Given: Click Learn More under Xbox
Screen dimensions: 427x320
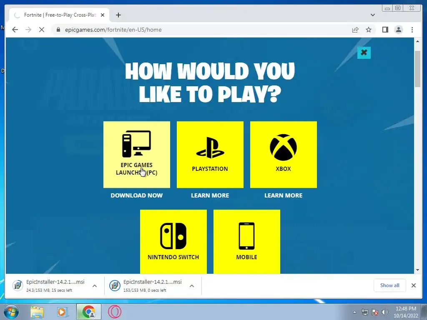Looking at the screenshot, I should 284,195.
